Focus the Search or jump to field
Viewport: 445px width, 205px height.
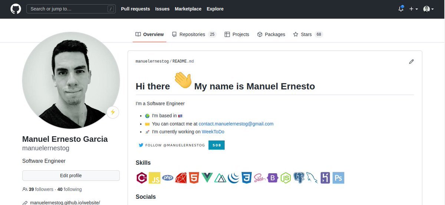click(x=71, y=9)
